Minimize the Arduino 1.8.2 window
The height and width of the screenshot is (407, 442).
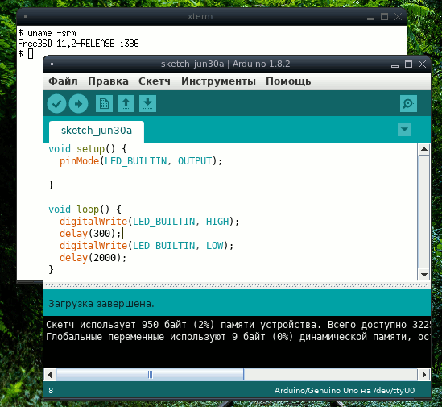(394, 65)
